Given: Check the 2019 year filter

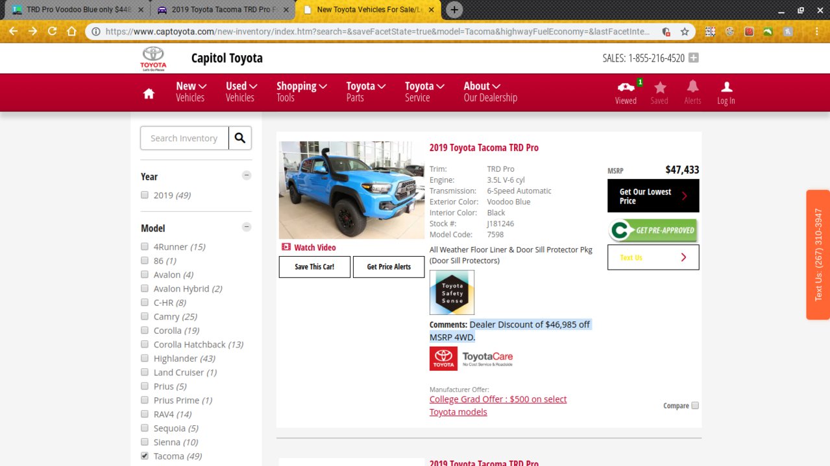Looking at the screenshot, I should coord(145,195).
